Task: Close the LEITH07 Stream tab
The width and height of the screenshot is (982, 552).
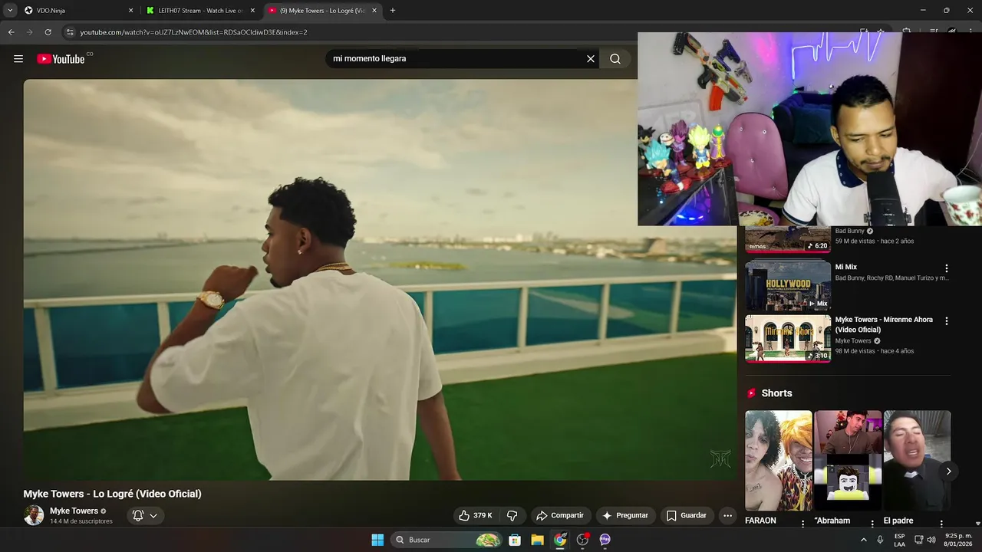Action: [x=253, y=11]
